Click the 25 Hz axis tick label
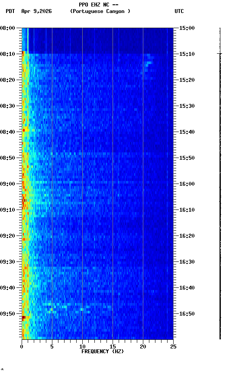Viewport: 239px width, 374px height. [x=174, y=347]
